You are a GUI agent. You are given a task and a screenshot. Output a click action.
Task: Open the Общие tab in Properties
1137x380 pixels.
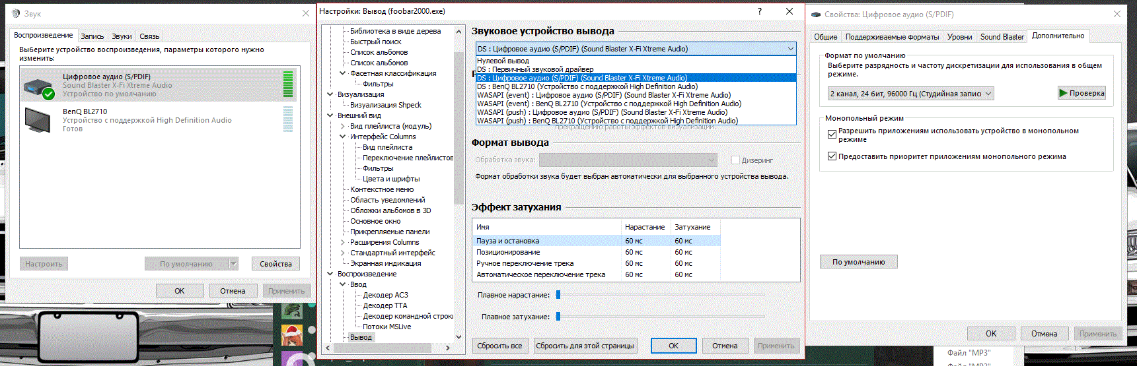click(825, 37)
